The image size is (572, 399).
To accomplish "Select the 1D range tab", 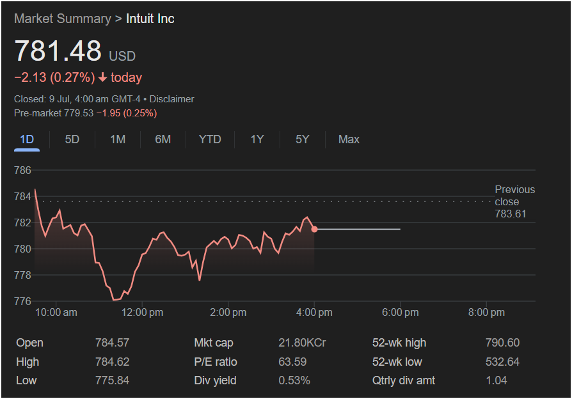I will click(x=27, y=139).
